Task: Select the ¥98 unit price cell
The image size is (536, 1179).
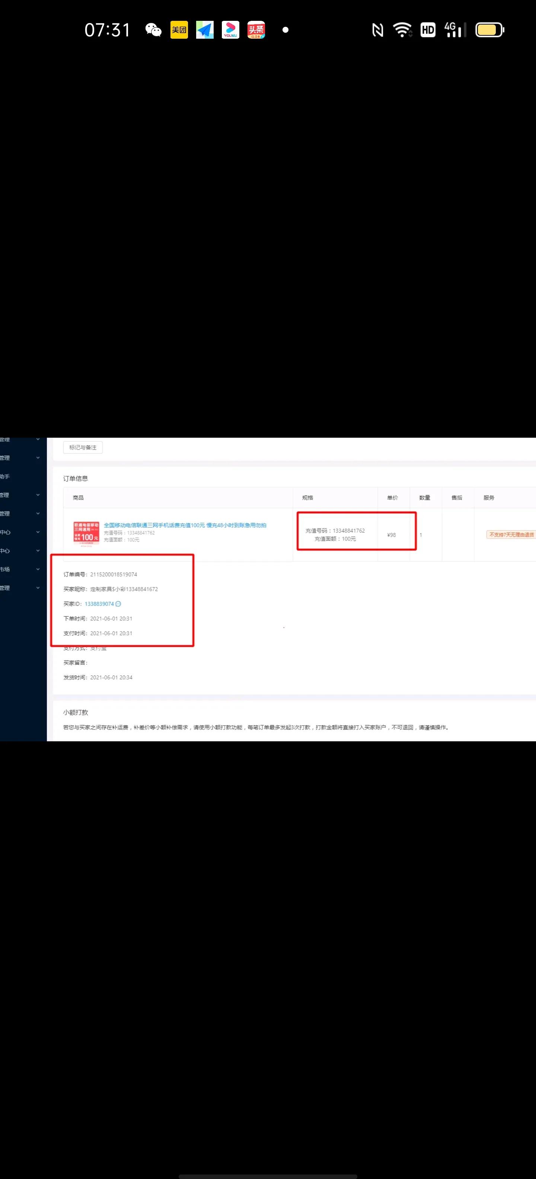Action: coord(391,534)
